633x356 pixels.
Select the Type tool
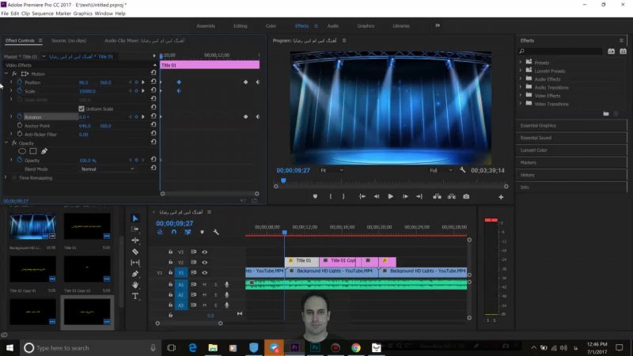[135, 296]
